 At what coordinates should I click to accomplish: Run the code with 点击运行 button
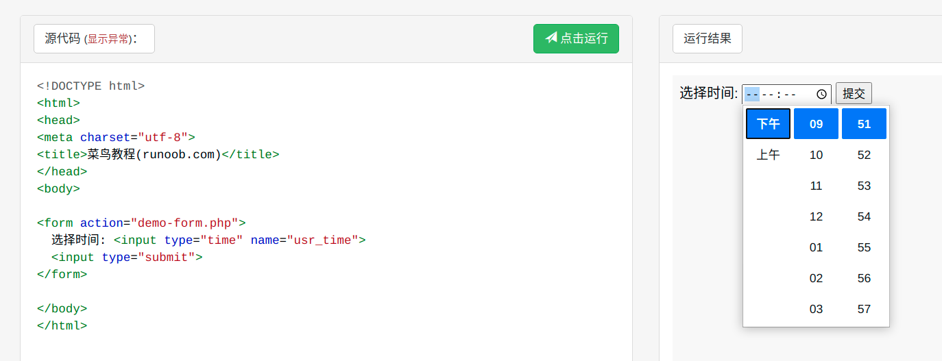click(576, 38)
